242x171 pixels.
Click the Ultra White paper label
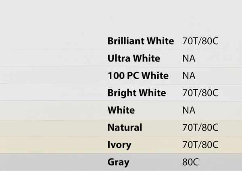point(134,58)
